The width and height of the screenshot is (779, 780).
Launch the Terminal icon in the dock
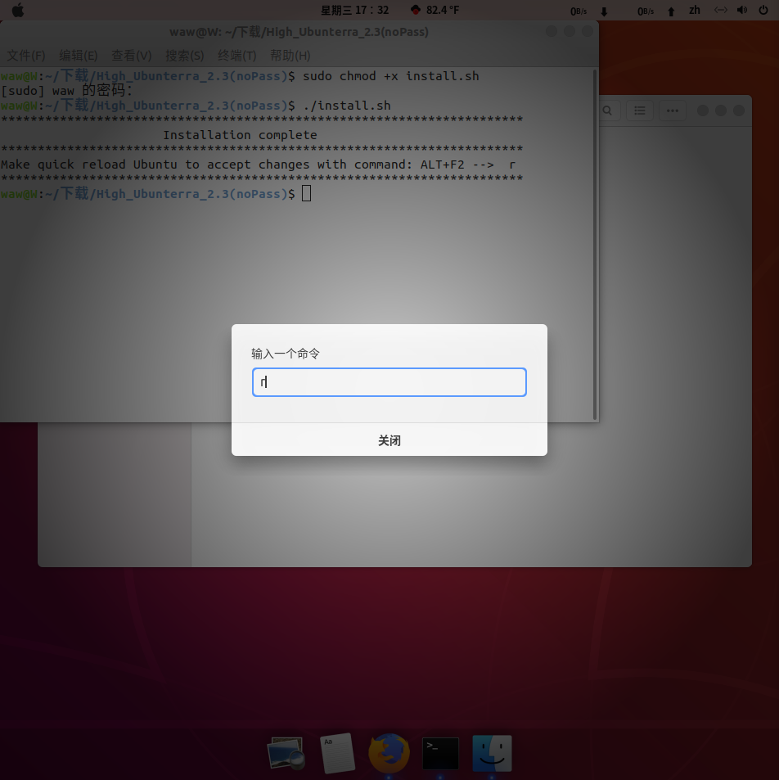[440, 753]
